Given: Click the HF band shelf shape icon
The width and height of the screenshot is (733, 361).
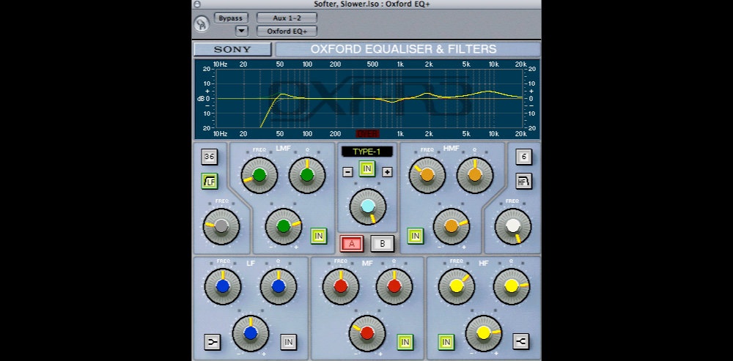Looking at the screenshot, I should [x=521, y=341].
